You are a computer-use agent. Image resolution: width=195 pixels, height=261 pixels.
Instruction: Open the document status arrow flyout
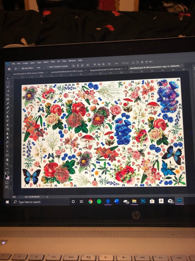[47, 197]
